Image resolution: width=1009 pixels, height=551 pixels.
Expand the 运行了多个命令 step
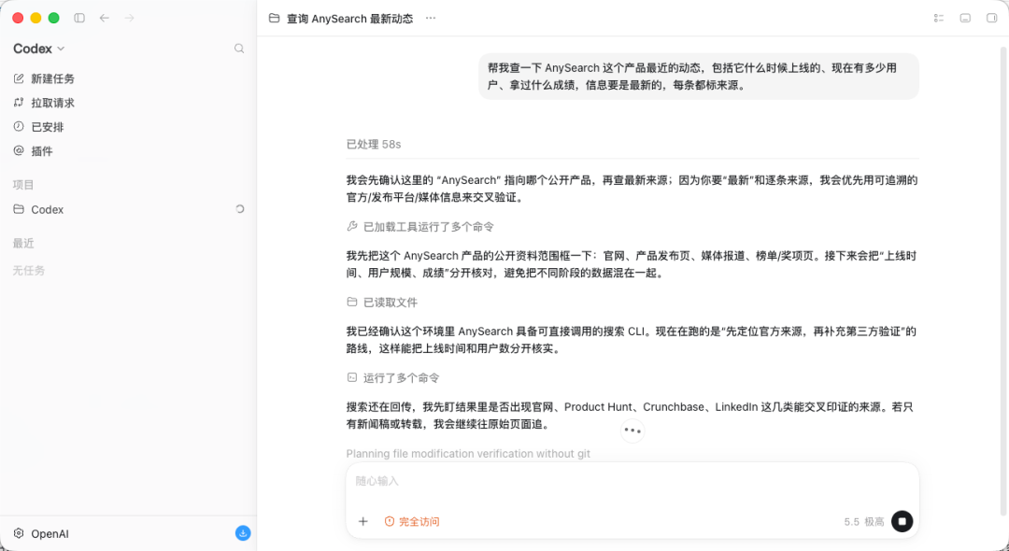point(392,378)
